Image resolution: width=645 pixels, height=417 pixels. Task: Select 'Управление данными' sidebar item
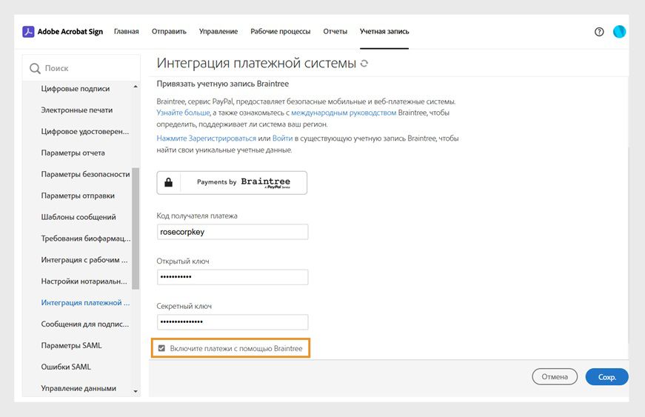[x=78, y=388]
